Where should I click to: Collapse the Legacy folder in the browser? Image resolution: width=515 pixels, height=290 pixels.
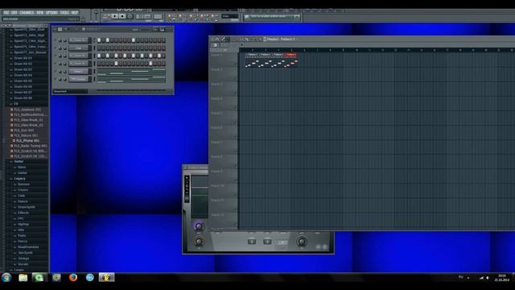pyautogui.click(x=19, y=179)
